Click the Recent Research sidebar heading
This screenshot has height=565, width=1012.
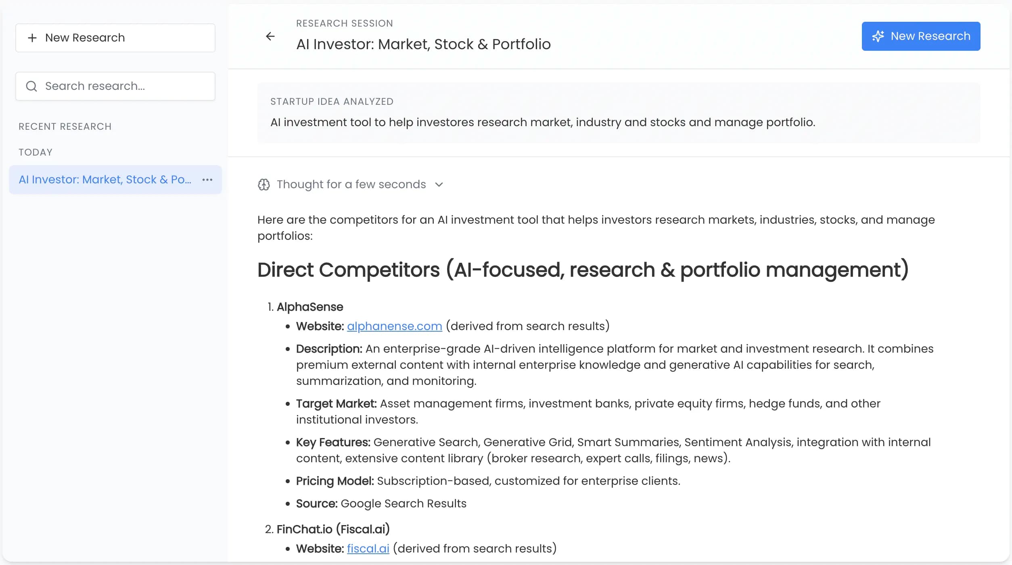65,127
